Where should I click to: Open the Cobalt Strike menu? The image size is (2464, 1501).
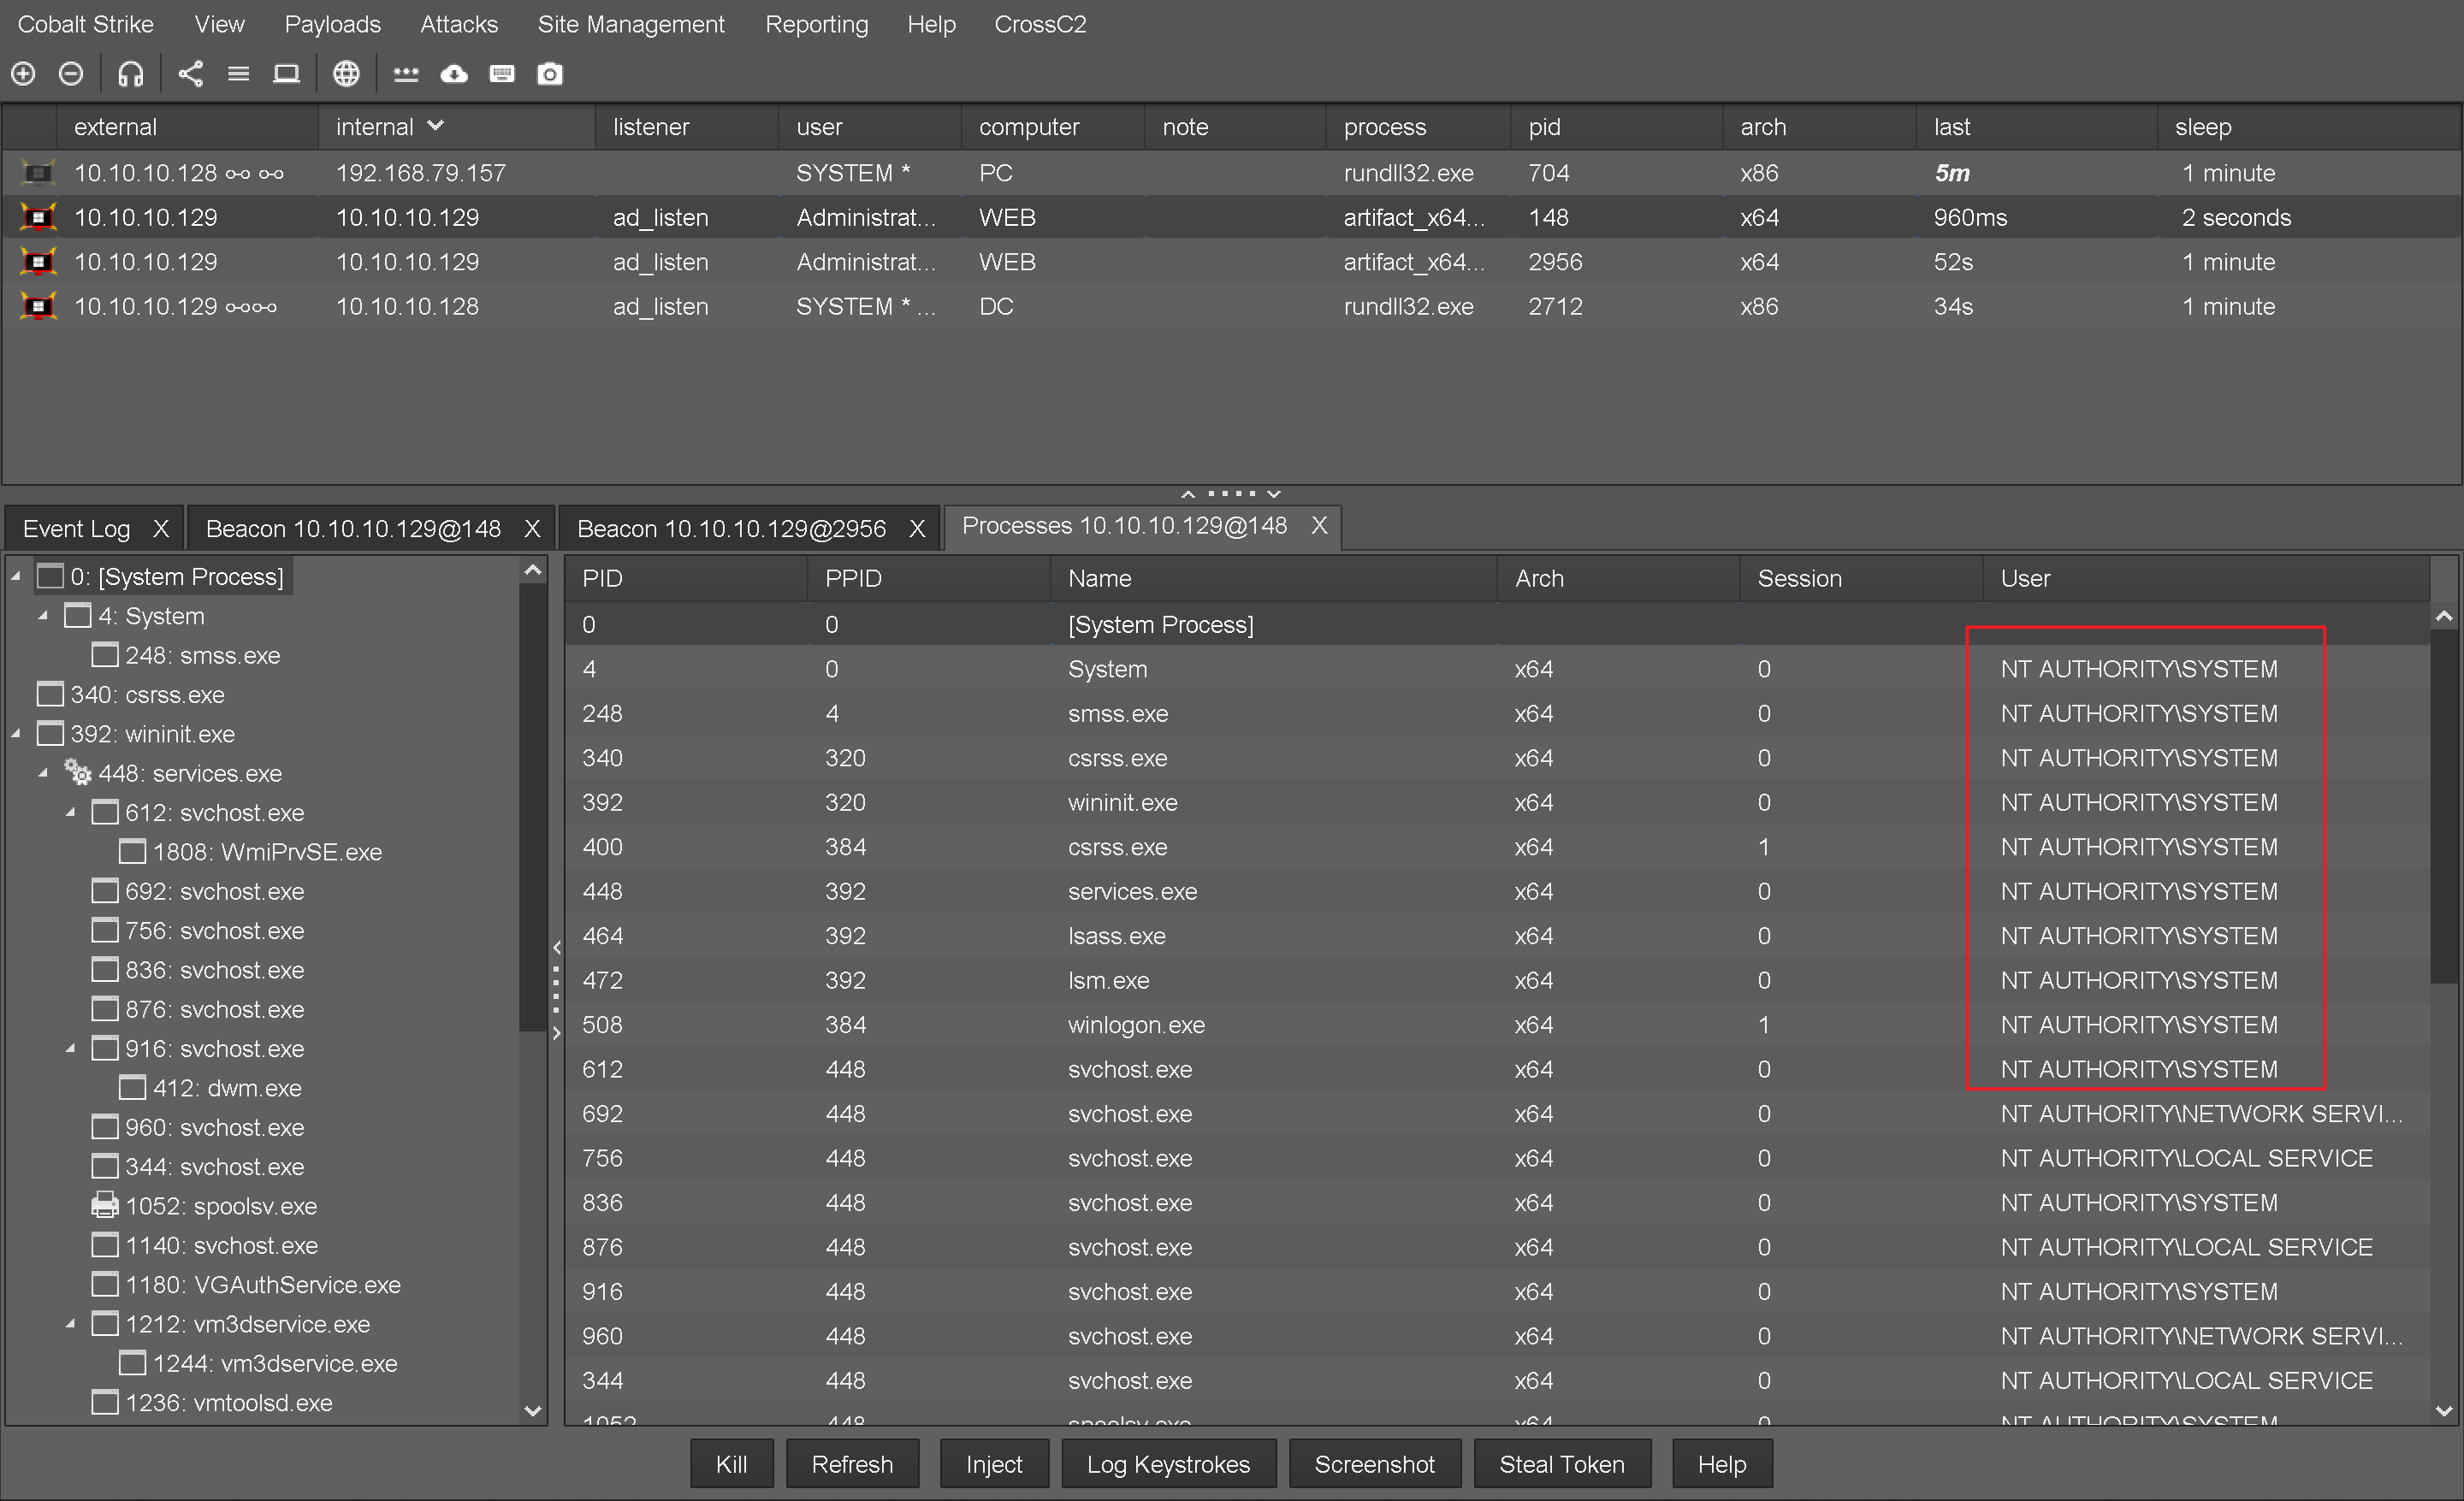click(86, 24)
